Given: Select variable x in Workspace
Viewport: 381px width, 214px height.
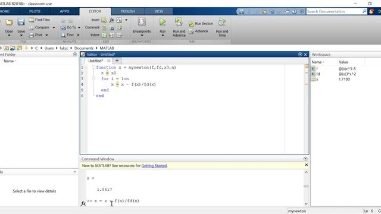Looking at the screenshot, I should click(x=317, y=79).
